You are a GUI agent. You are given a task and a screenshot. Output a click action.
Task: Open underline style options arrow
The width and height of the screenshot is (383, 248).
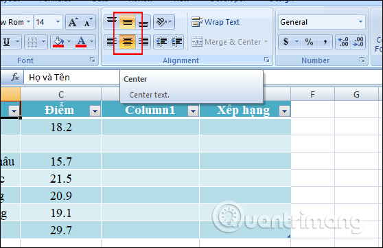18,42
